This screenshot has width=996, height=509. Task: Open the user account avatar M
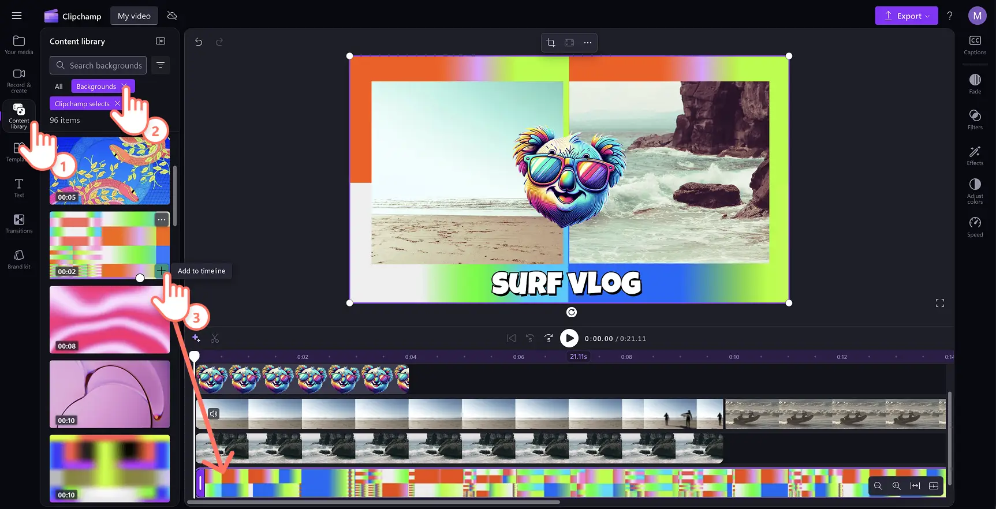977,16
